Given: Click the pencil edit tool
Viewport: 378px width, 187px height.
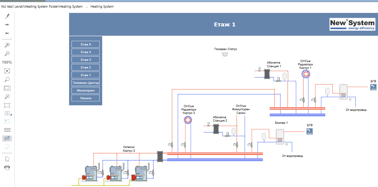Looking at the screenshot, I should pos(7,16).
